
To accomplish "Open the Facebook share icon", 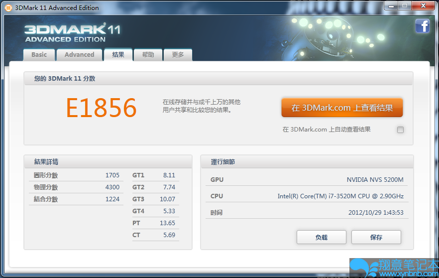I will click(423, 26).
